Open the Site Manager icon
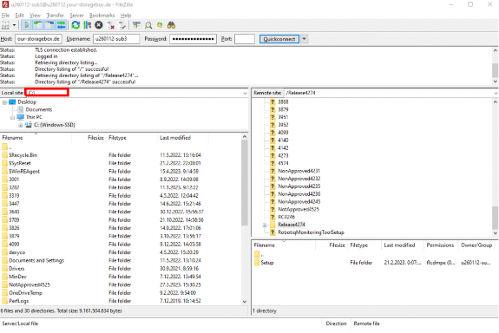This screenshot has height=333, width=499. pos(5,25)
